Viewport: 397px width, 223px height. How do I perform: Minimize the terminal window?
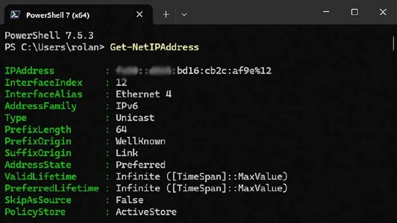[x=329, y=12]
